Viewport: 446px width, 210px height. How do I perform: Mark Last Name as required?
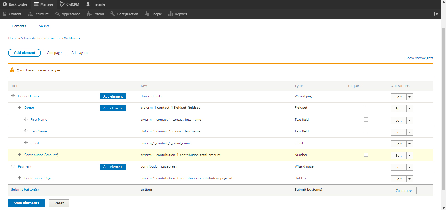point(366,131)
